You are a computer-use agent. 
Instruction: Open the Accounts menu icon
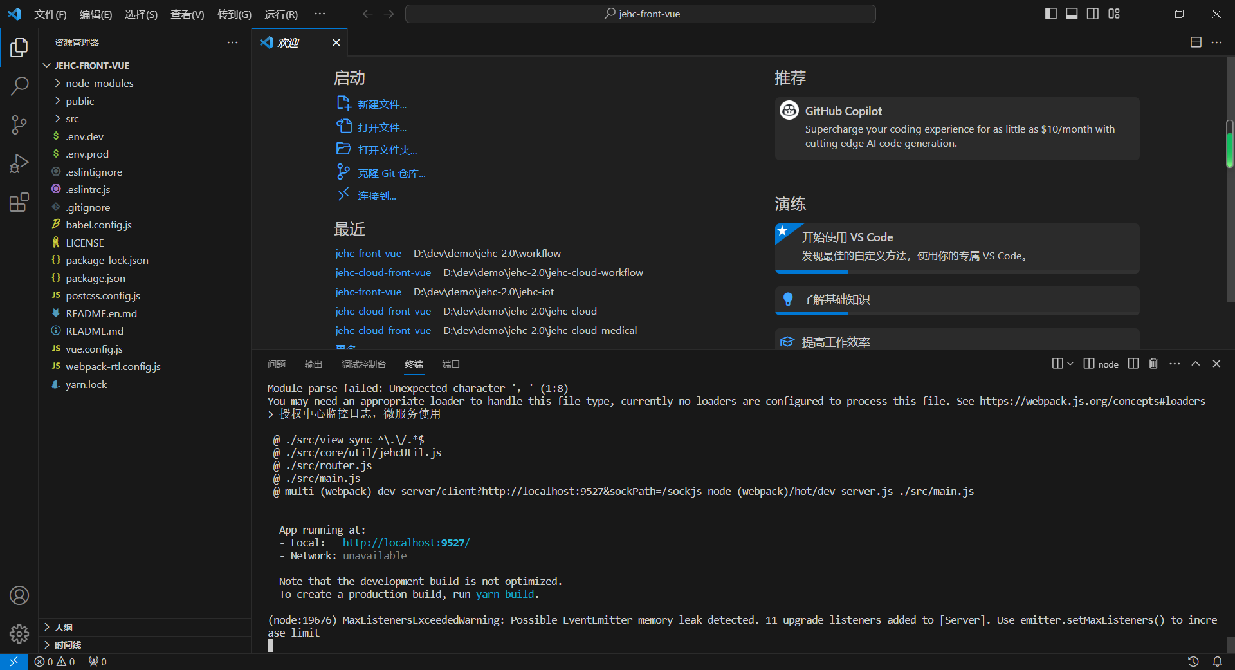click(x=19, y=595)
